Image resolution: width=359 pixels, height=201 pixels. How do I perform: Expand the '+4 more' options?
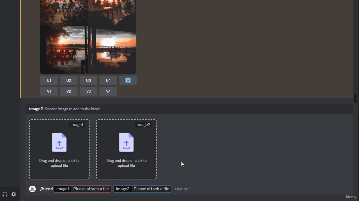pyautogui.click(x=182, y=189)
